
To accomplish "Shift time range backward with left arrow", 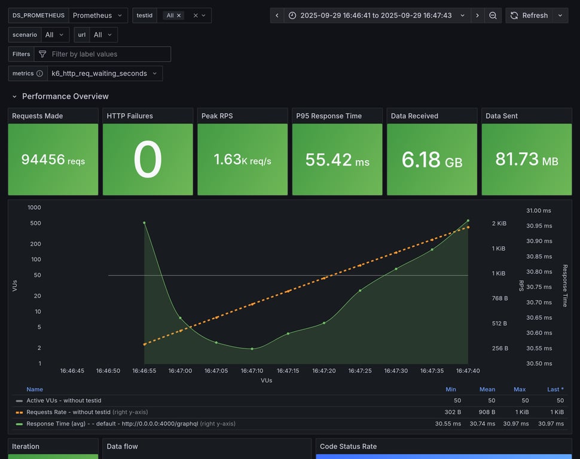I will [x=277, y=16].
